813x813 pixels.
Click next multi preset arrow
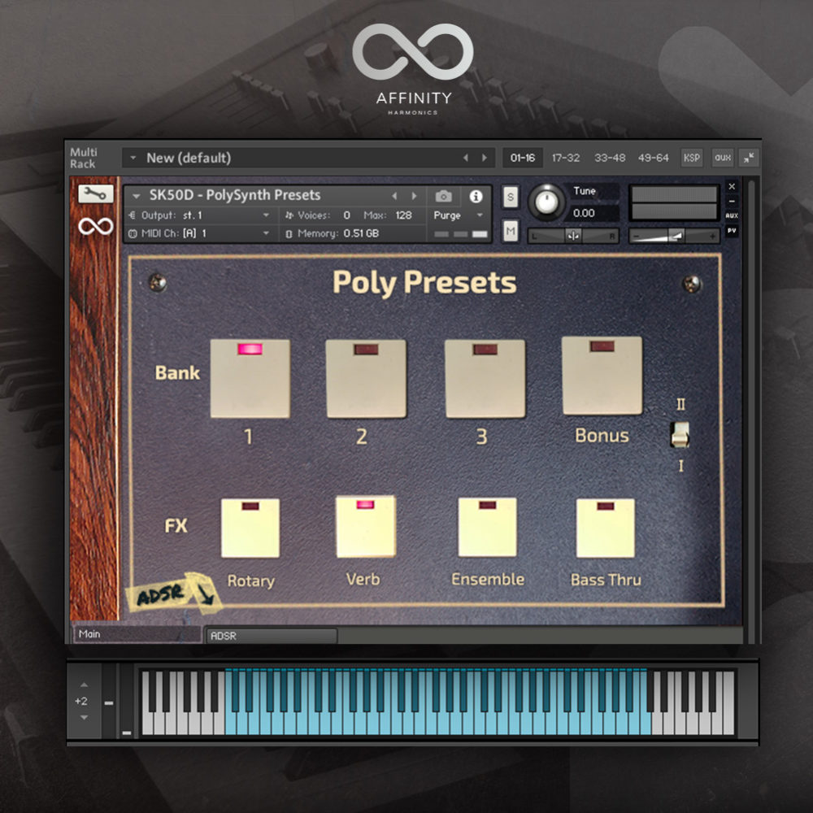pyautogui.click(x=485, y=158)
